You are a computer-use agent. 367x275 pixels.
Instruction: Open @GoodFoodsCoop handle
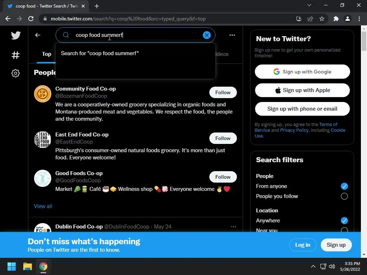78,180
